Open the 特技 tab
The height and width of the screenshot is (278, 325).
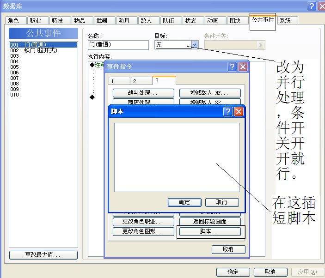click(60, 20)
